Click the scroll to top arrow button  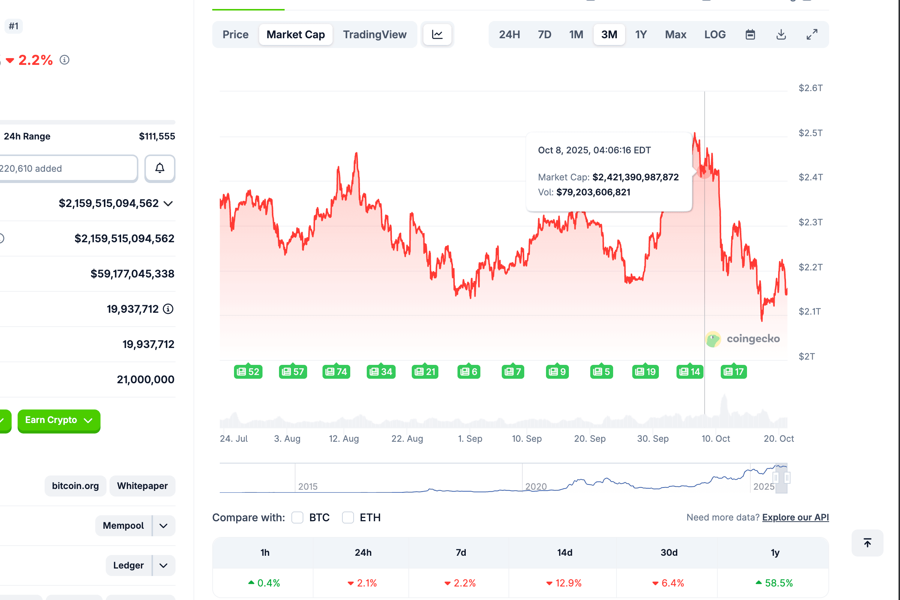(867, 543)
